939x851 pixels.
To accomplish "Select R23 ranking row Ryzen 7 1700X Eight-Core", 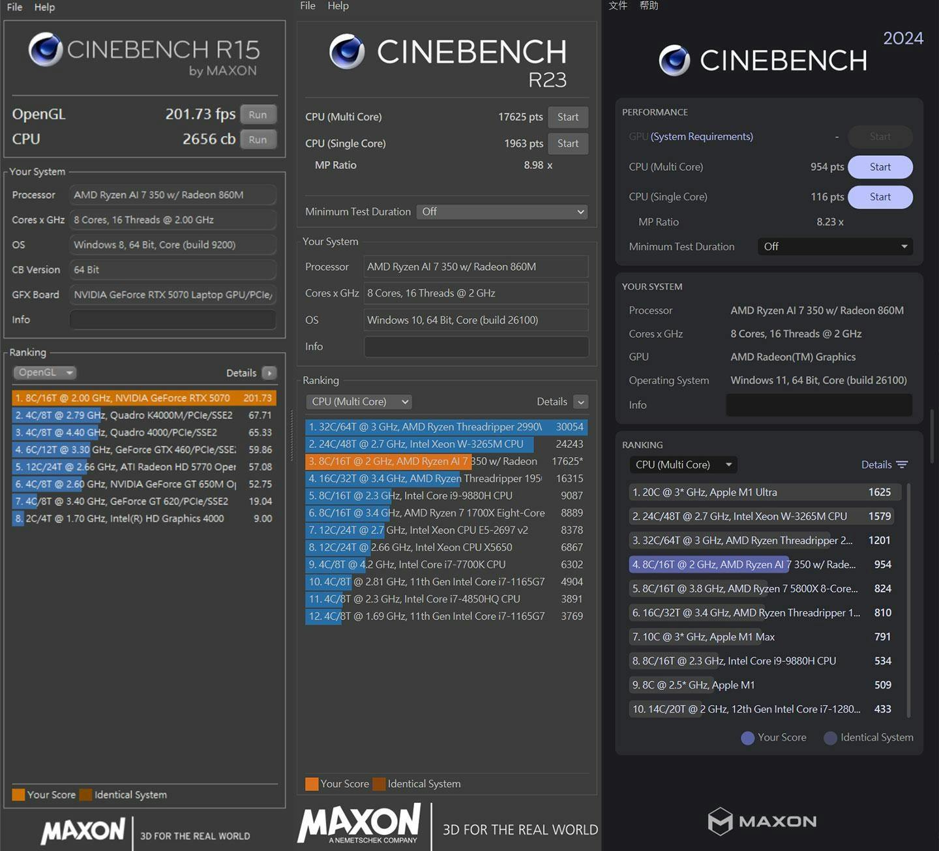I will click(x=447, y=513).
